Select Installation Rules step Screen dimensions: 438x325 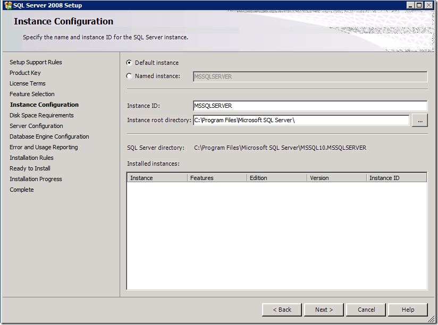point(31,158)
